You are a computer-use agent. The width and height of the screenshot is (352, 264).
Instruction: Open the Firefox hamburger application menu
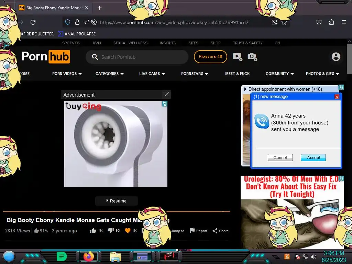[343, 22]
